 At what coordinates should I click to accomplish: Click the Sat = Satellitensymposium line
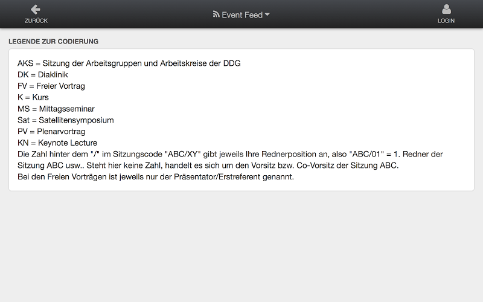66,120
